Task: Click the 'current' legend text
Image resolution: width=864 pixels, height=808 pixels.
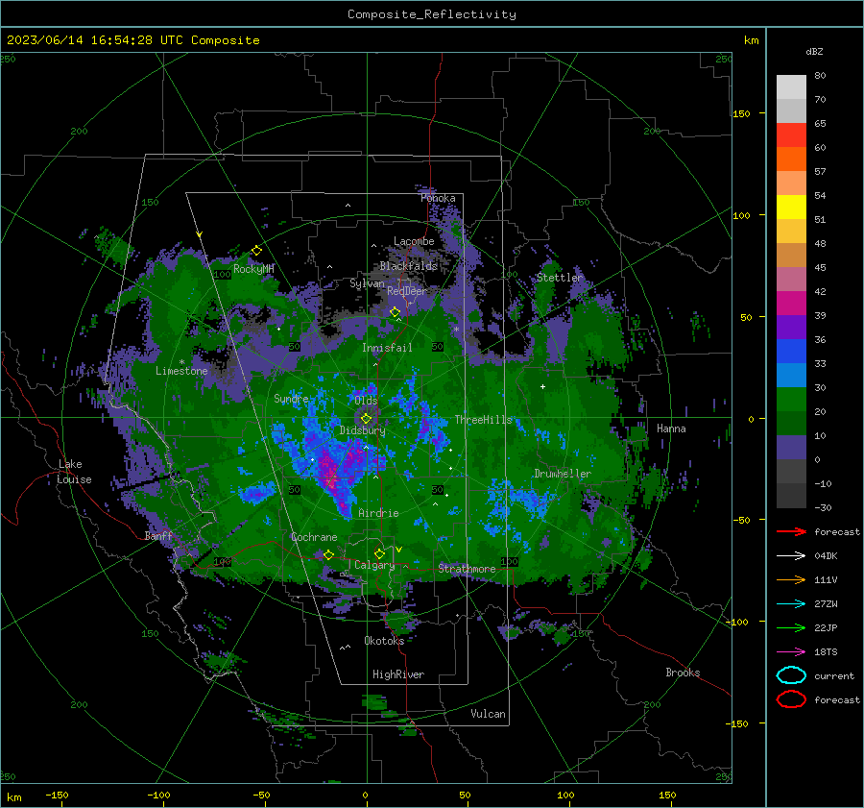Action: [x=834, y=675]
